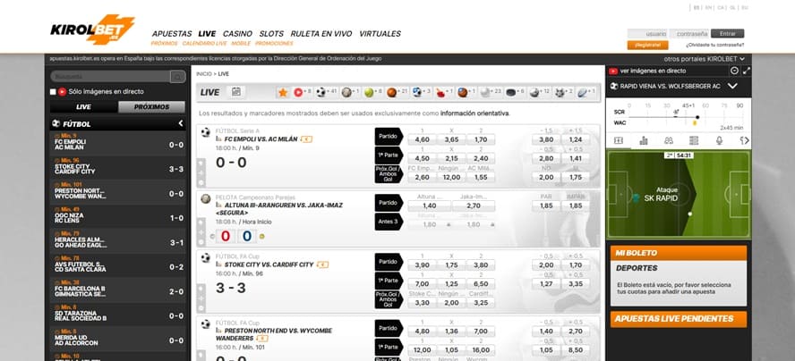
Task: Open the SLOTS menu
Action: coord(271,34)
